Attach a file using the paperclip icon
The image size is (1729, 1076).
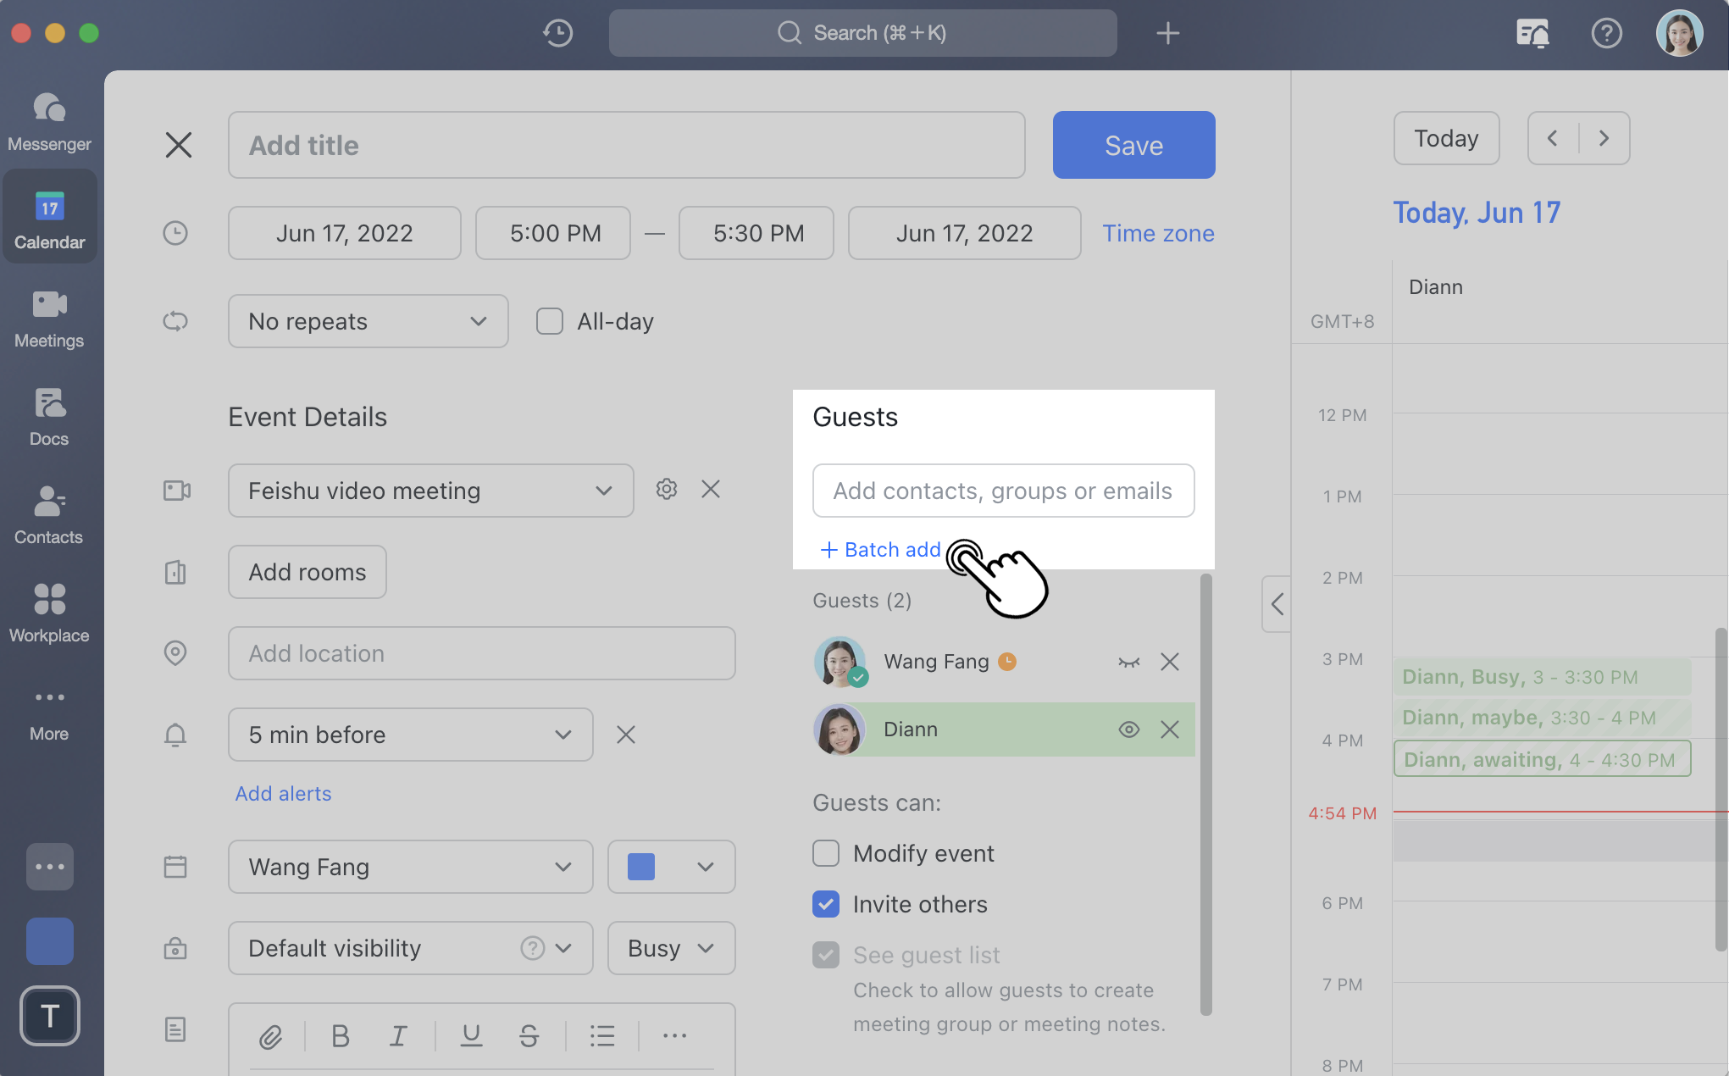[x=271, y=1035]
